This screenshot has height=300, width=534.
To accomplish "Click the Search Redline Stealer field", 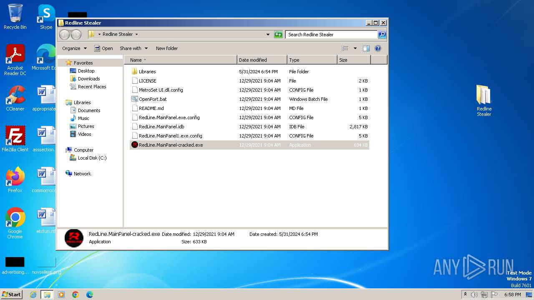I will point(332,35).
